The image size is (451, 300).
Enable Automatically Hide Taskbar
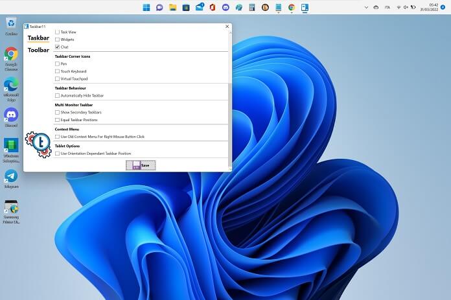(57, 95)
